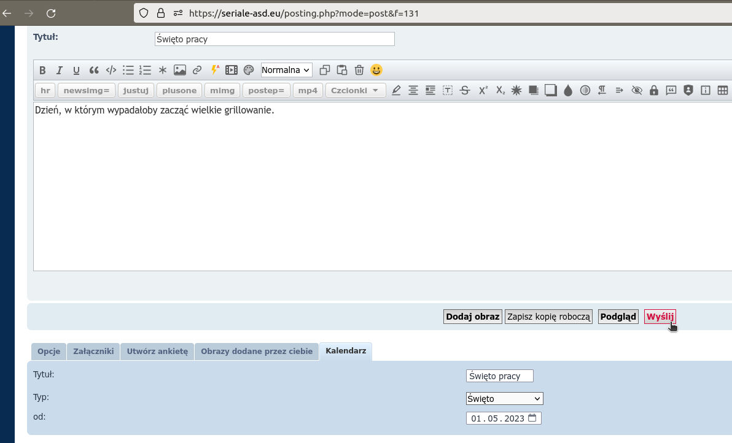This screenshot has width=732, height=443.
Task: Click the highlighter pen icon
Action: point(396,90)
